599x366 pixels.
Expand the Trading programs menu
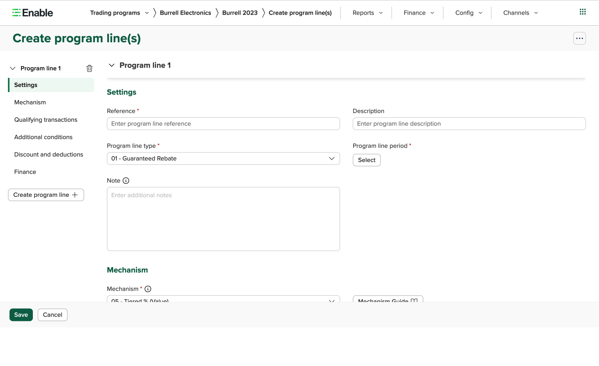point(120,13)
